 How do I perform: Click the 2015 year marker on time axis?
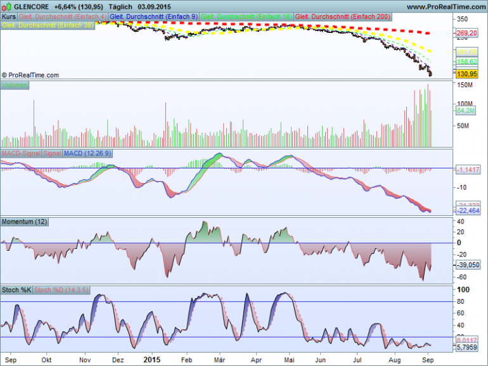[152, 360]
